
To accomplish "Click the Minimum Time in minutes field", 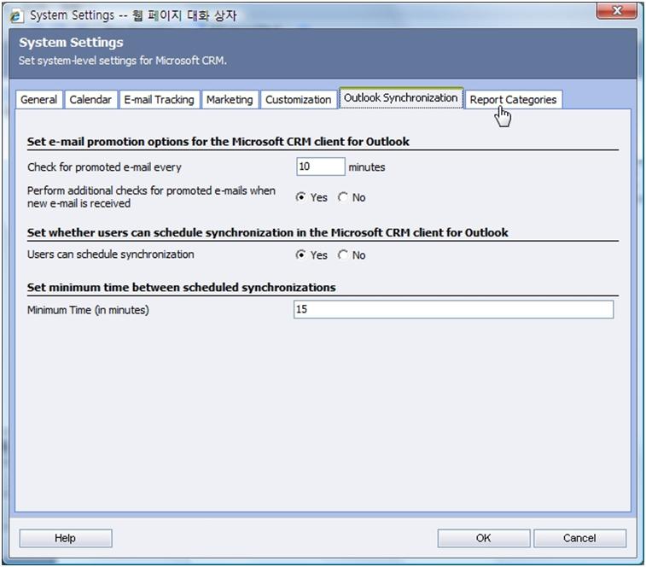I will (454, 309).
